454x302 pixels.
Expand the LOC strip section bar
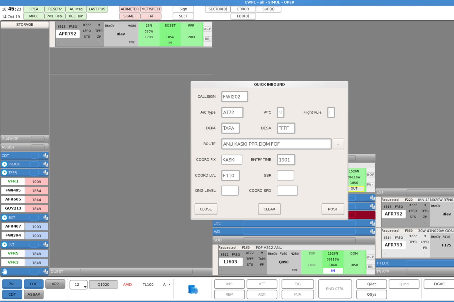point(294,223)
